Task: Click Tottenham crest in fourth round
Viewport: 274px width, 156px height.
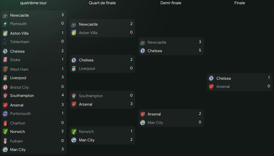Action: click(x=5, y=42)
